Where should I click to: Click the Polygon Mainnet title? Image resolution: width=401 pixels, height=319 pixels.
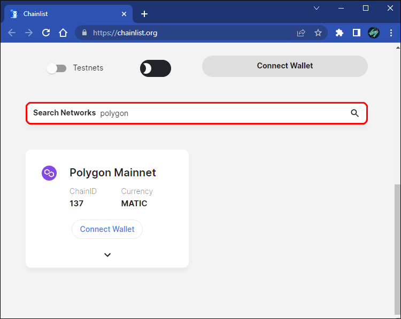point(112,173)
